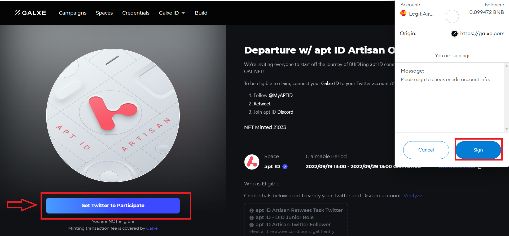Open the Retweet task link
This screenshot has height=236, width=509.
pos(262,104)
